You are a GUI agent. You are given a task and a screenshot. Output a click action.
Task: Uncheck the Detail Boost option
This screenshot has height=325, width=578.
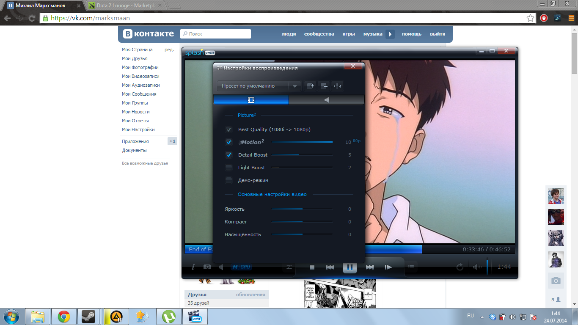229,155
